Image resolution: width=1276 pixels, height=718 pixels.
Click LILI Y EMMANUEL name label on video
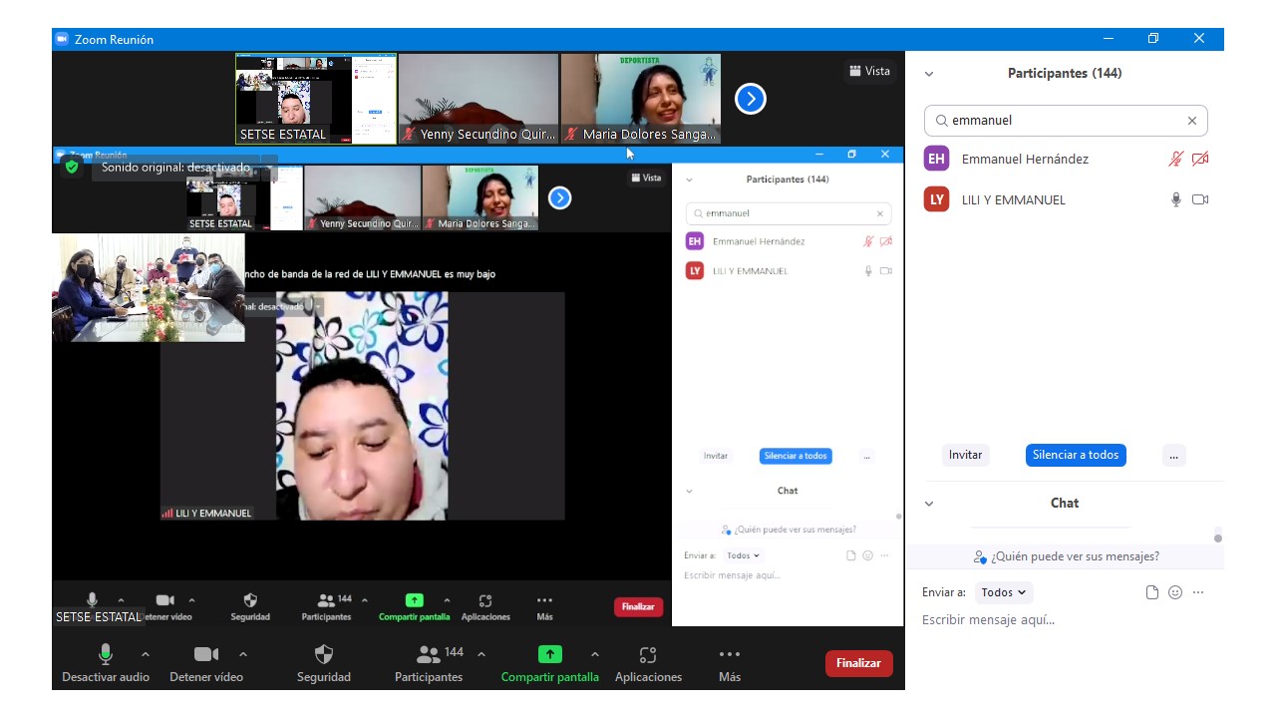pyautogui.click(x=206, y=513)
